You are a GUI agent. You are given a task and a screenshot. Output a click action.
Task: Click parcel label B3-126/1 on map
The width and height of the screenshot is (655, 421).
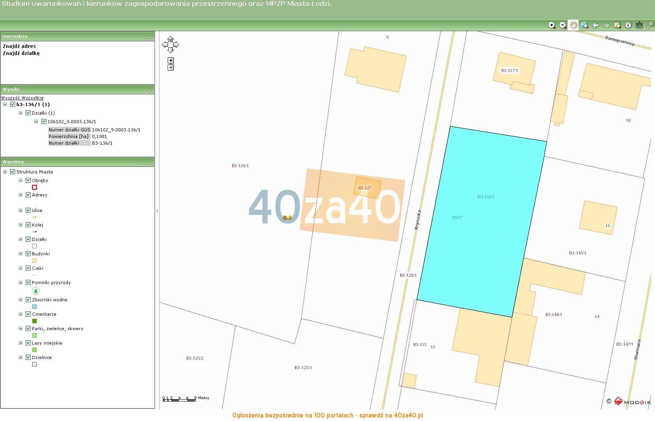click(x=240, y=166)
